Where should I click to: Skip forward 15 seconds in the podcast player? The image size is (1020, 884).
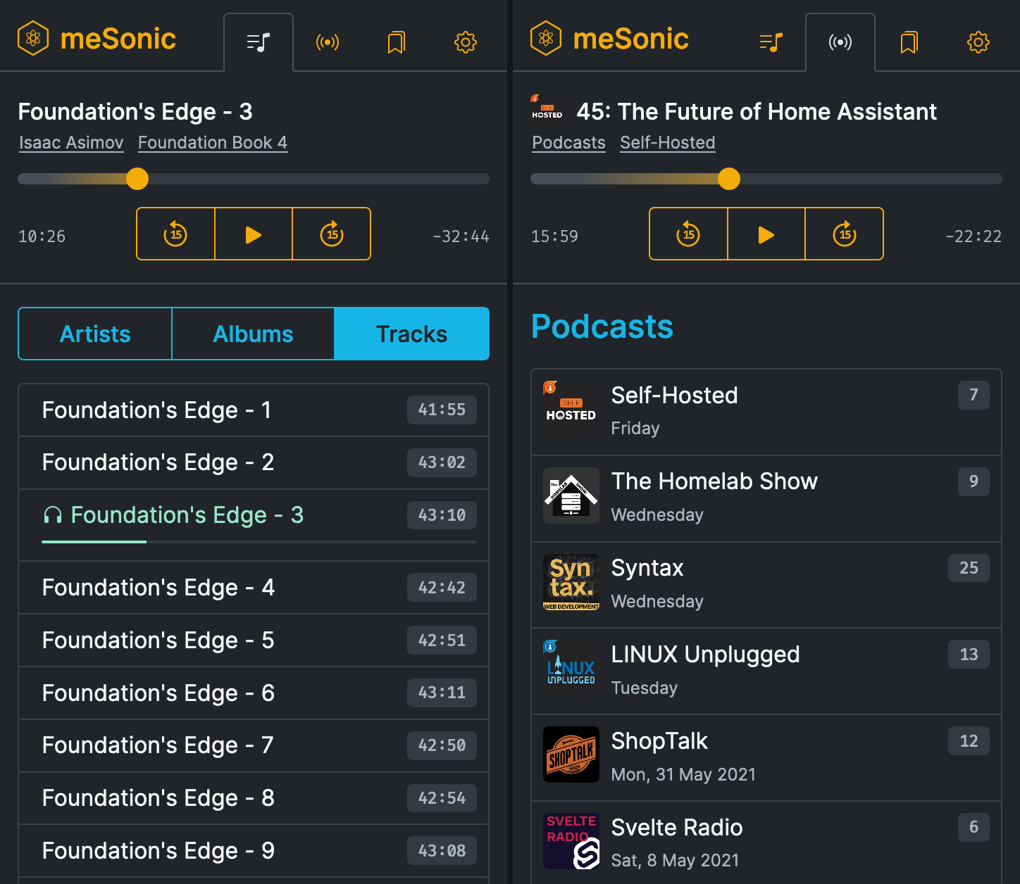tap(845, 234)
